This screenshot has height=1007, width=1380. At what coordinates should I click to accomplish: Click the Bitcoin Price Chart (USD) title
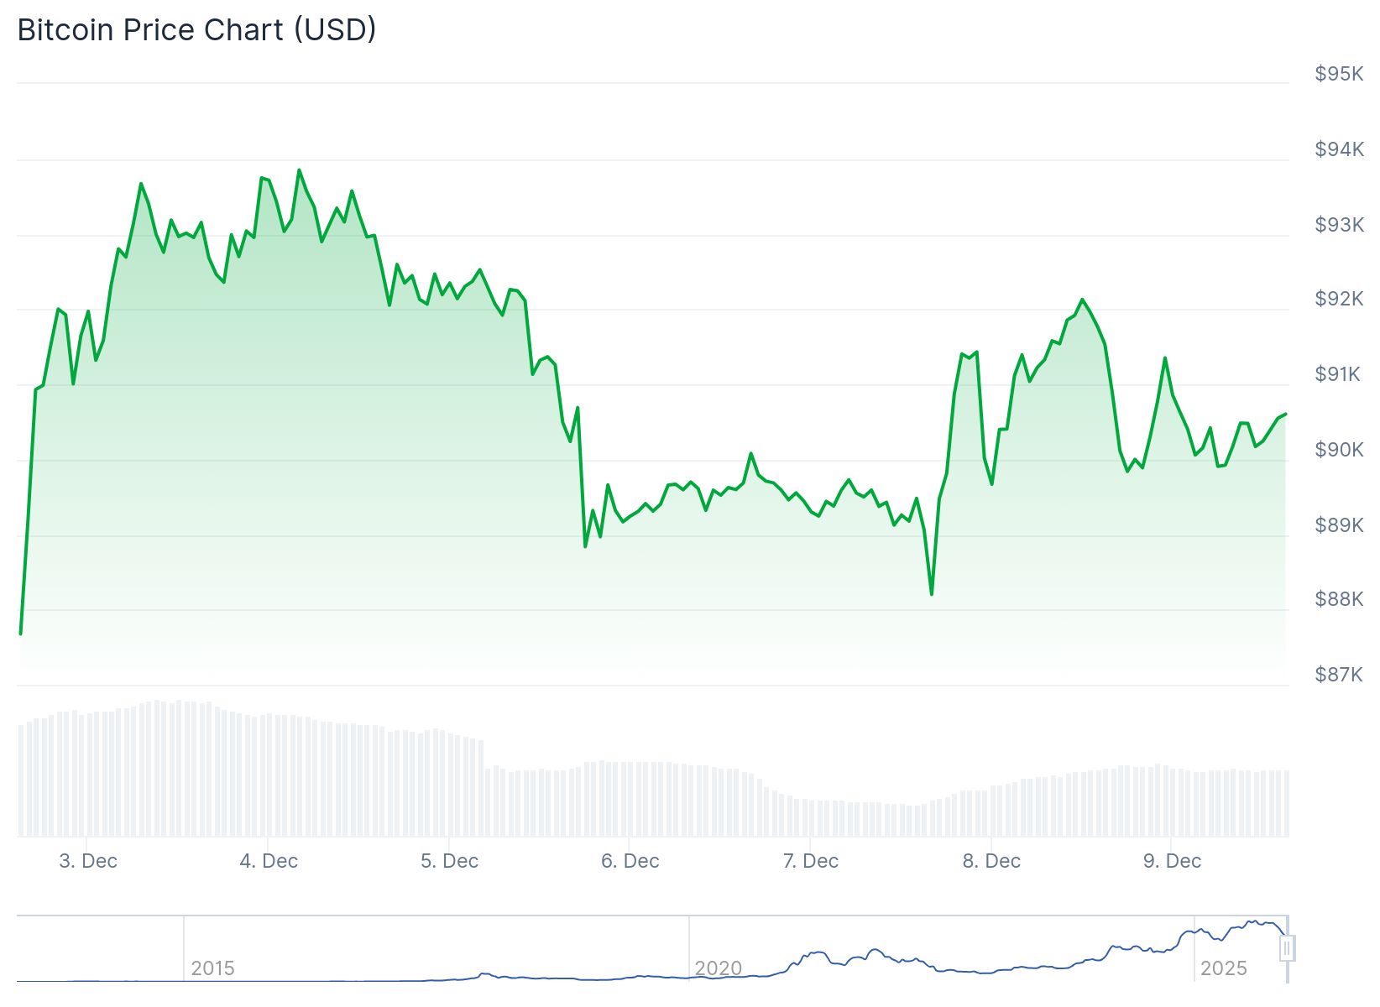point(197,30)
